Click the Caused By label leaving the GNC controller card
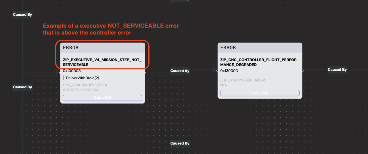The image size is (368, 154). (x=337, y=69)
